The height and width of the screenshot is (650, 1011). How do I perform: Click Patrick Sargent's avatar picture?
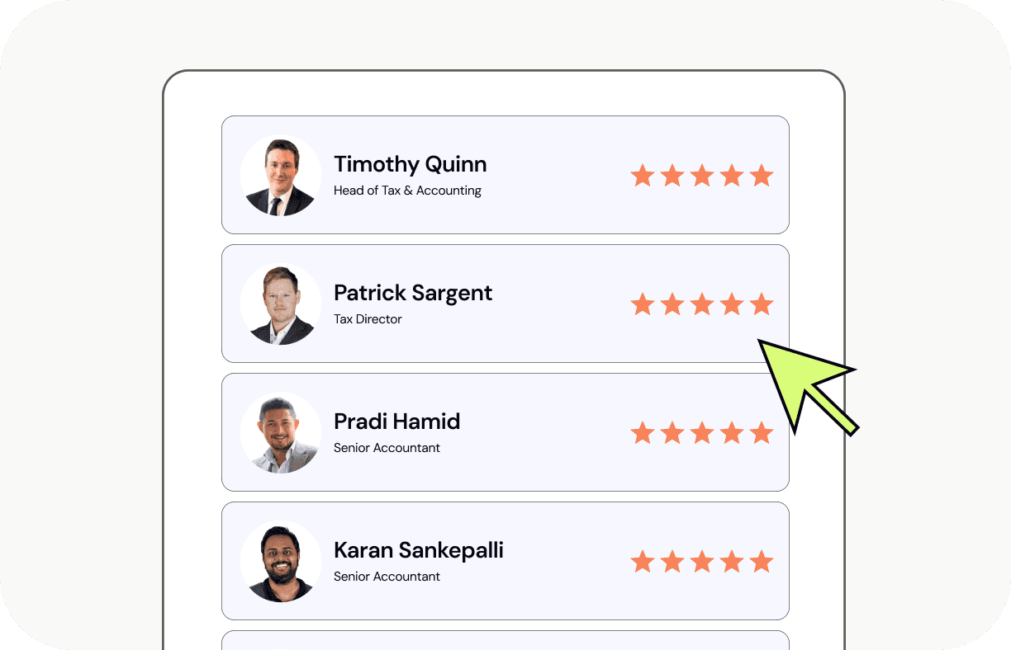(x=281, y=304)
